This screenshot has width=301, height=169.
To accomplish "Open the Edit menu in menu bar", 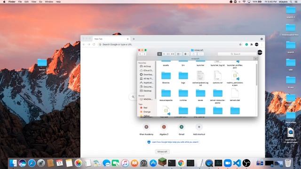I will 26,2.
